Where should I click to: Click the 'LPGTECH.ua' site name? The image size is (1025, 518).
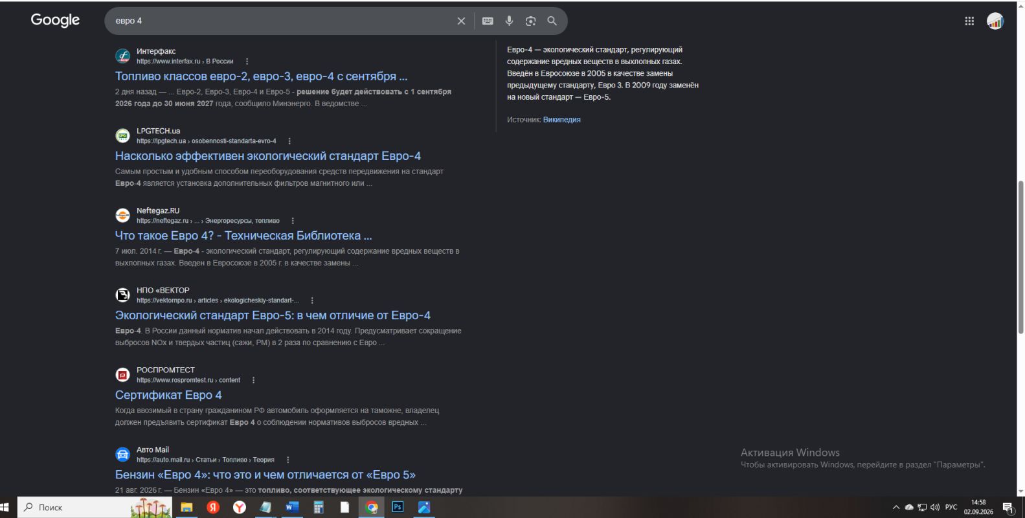click(x=159, y=131)
